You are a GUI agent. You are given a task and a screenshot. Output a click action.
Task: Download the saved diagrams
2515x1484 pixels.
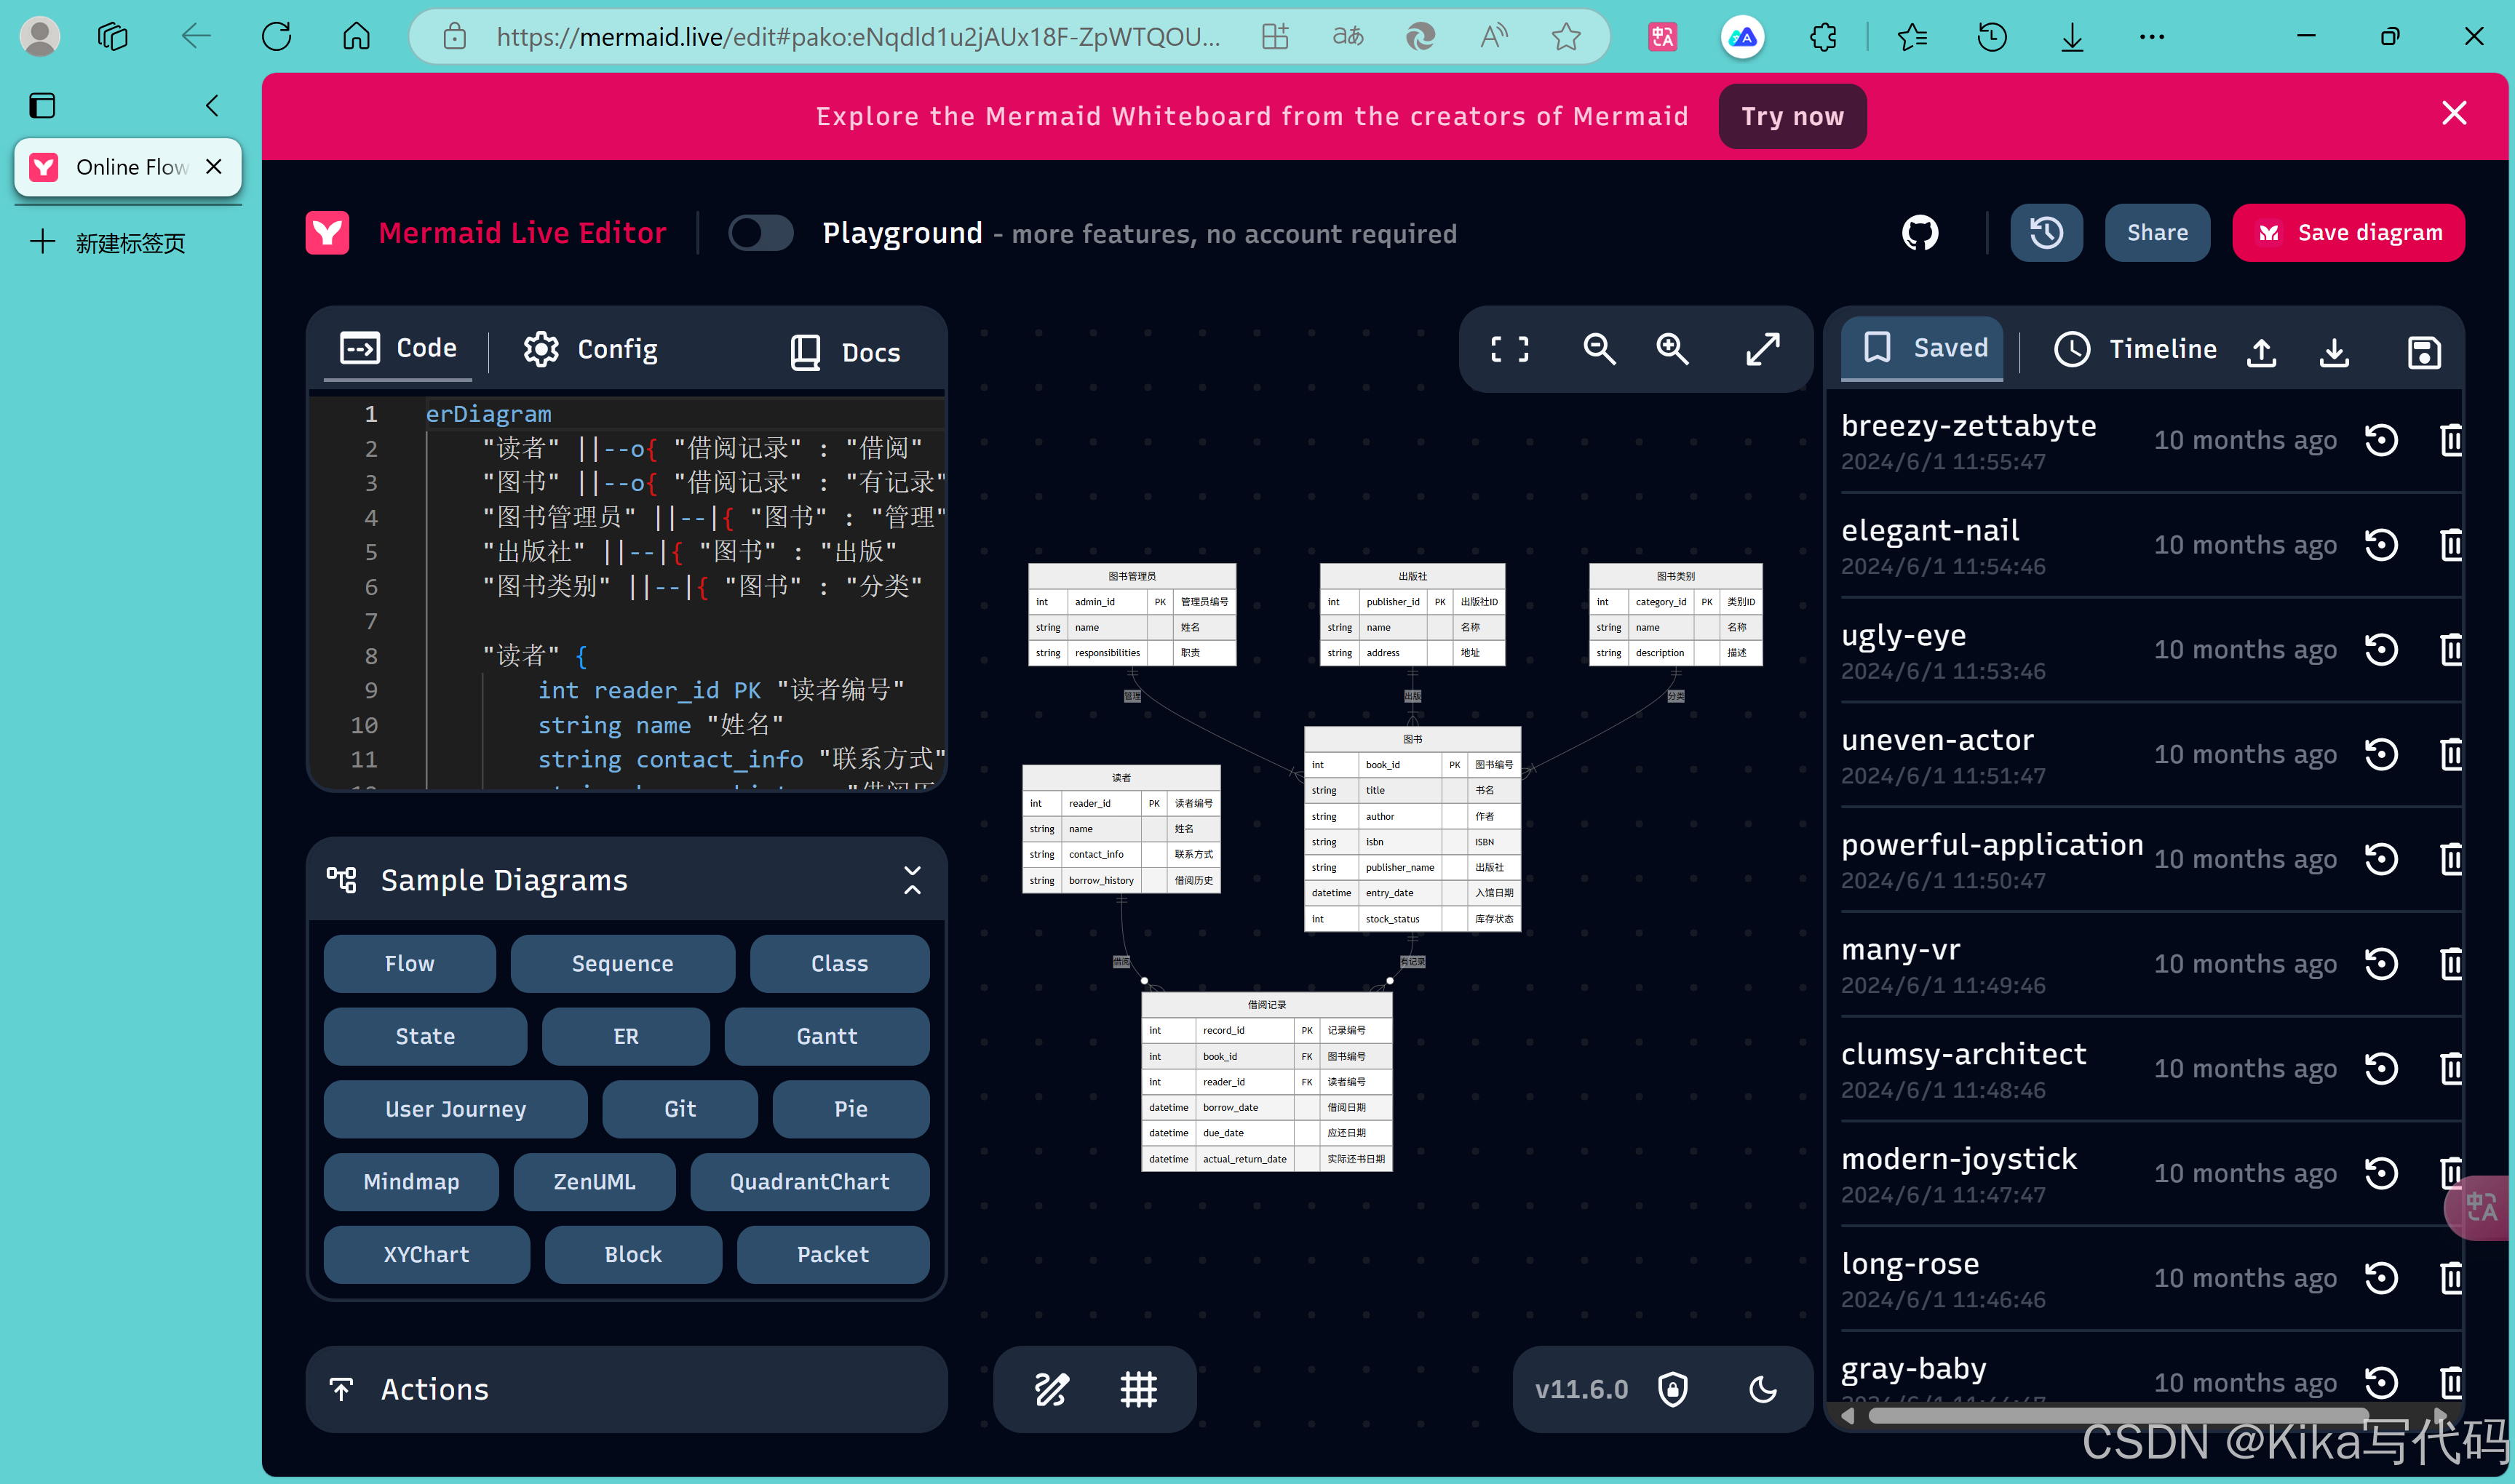tap(2334, 351)
